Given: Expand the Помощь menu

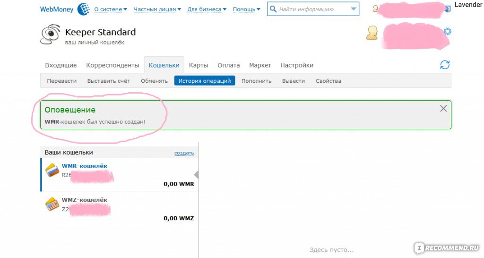Looking at the screenshot, I should (x=246, y=9).
